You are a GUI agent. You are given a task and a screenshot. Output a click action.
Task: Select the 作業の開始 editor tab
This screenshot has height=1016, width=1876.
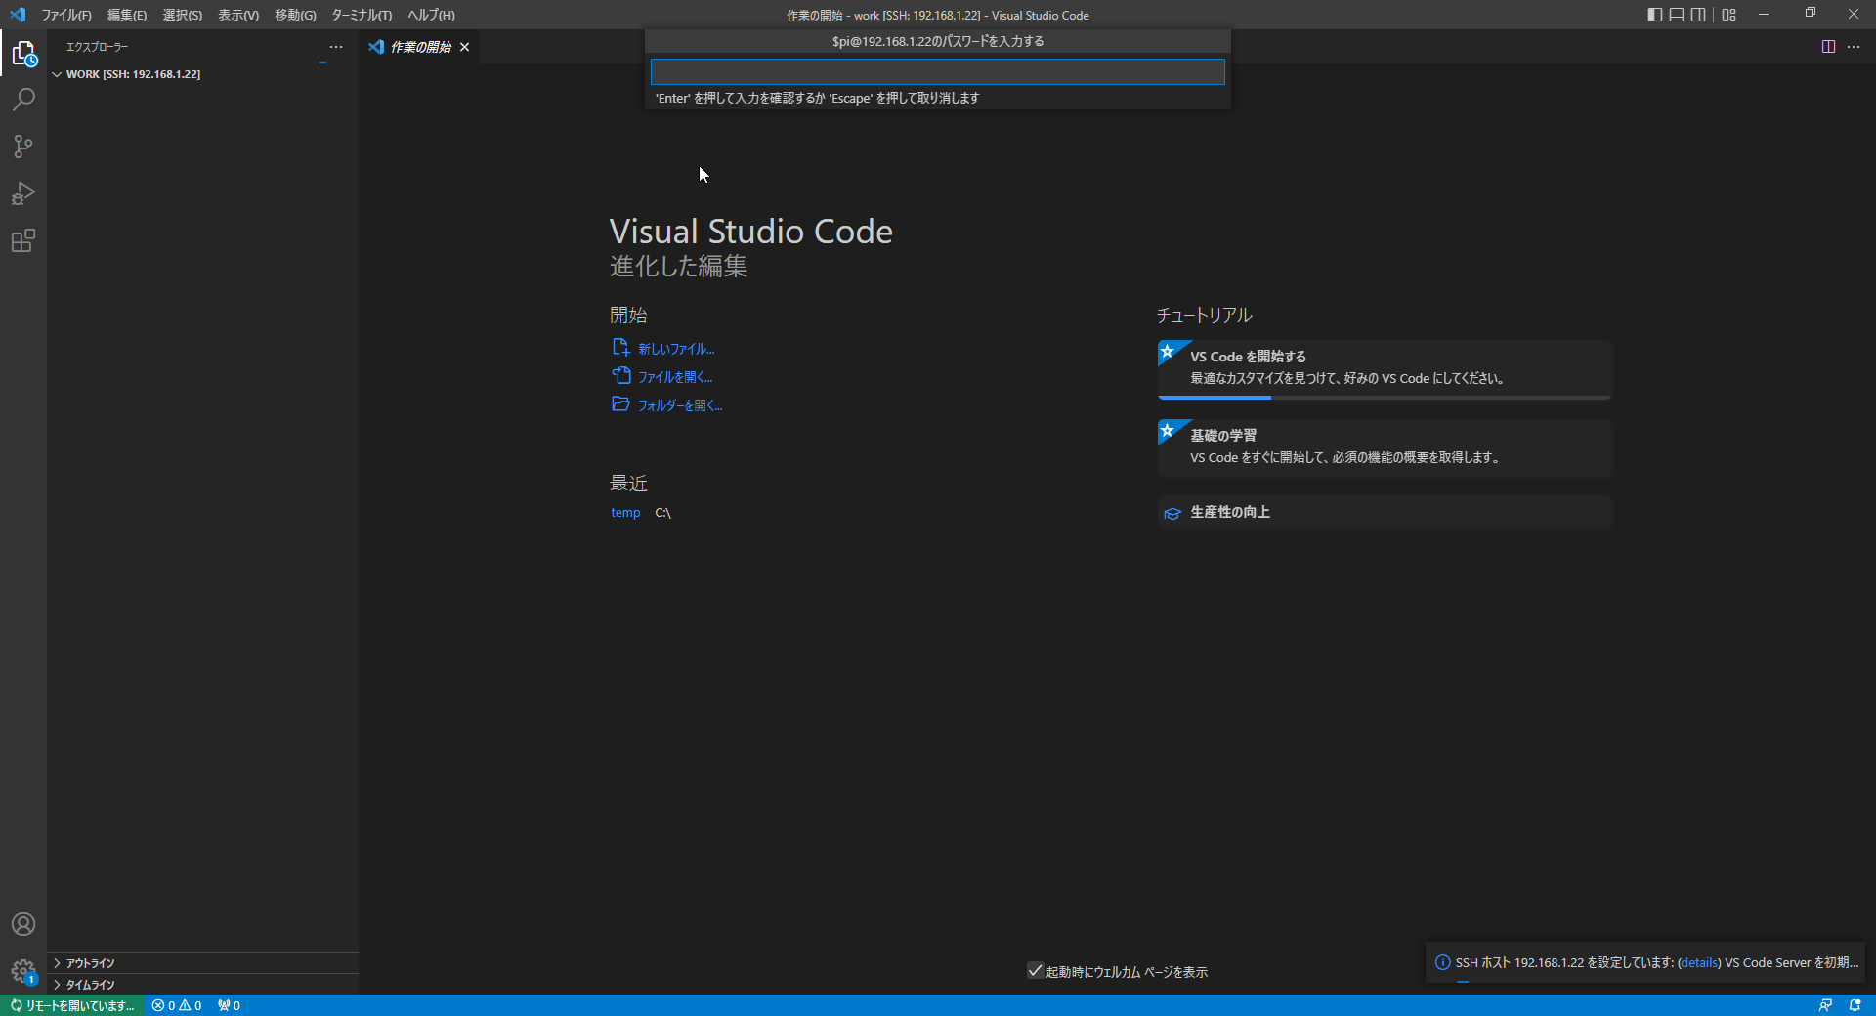[x=420, y=47]
